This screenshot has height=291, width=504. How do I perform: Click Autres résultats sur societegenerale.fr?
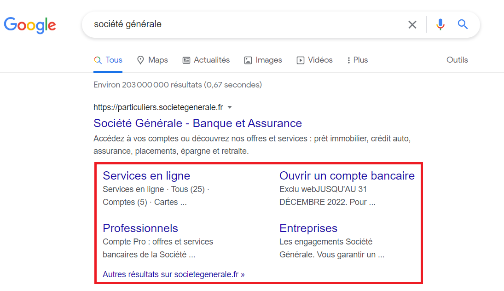tap(174, 274)
